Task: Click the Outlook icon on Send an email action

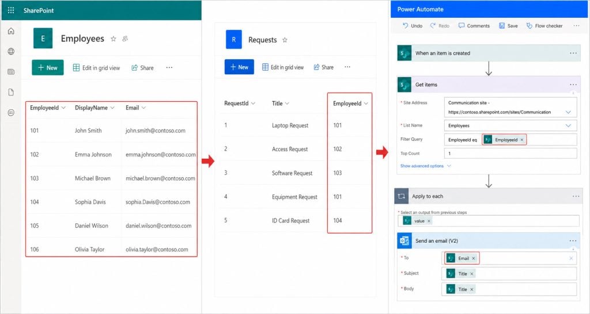Action: click(x=404, y=241)
